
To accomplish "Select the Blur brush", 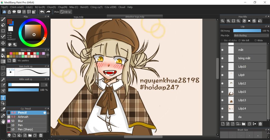I will pos(27,121).
